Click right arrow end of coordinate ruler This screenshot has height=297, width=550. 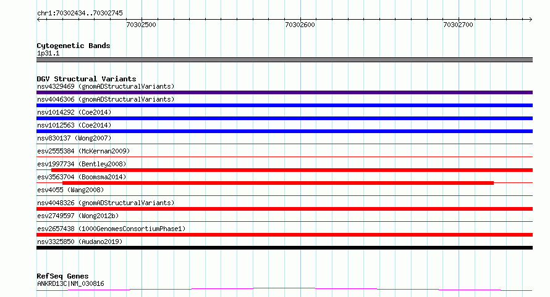pos(530,19)
